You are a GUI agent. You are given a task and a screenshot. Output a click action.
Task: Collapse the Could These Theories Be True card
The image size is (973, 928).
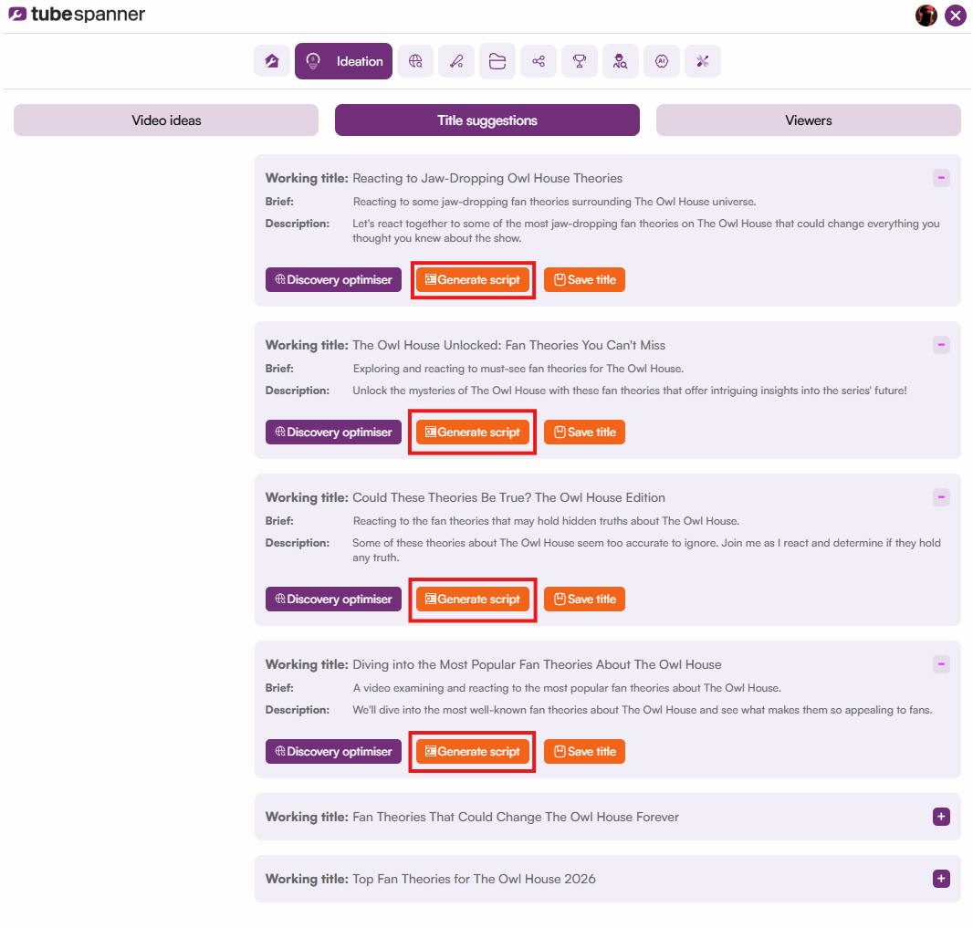(941, 497)
